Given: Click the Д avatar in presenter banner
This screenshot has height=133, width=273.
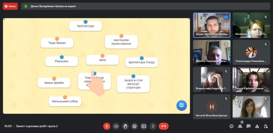Looking at the screenshot, I should (26, 6).
